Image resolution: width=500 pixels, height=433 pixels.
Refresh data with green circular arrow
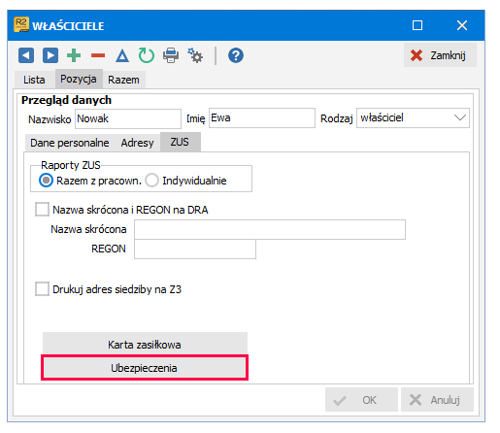pos(147,55)
